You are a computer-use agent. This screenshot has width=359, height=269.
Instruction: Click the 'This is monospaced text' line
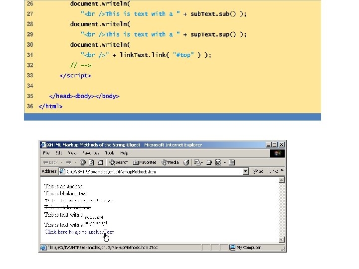pos(79,201)
